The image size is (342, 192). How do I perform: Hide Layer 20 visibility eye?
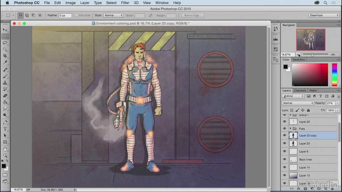[x=284, y=122]
